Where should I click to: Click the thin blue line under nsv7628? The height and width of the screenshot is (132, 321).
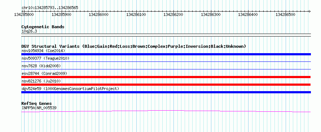166,69
